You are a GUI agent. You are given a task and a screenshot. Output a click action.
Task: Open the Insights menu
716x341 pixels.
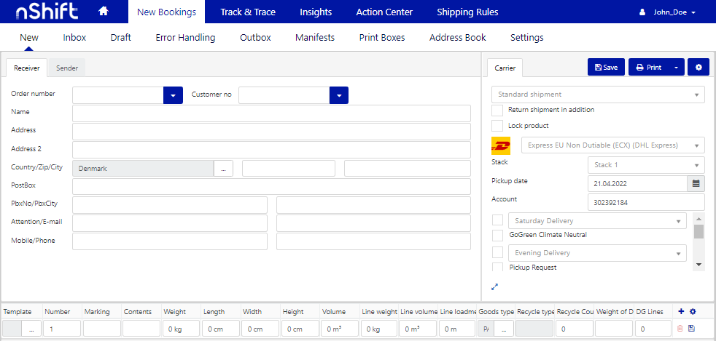[316, 12]
